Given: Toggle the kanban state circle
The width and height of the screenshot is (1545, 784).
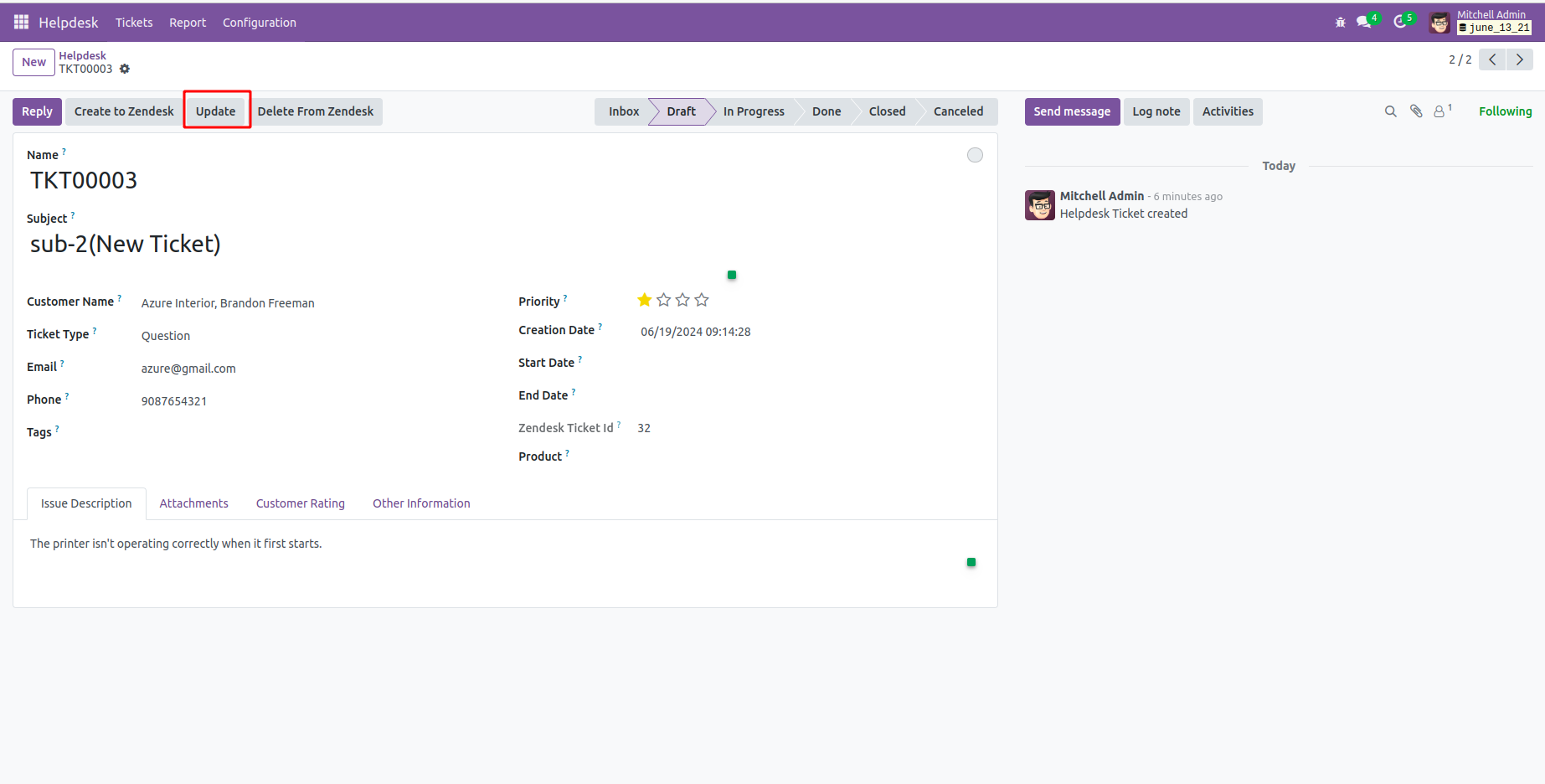Looking at the screenshot, I should click(975, 155).
